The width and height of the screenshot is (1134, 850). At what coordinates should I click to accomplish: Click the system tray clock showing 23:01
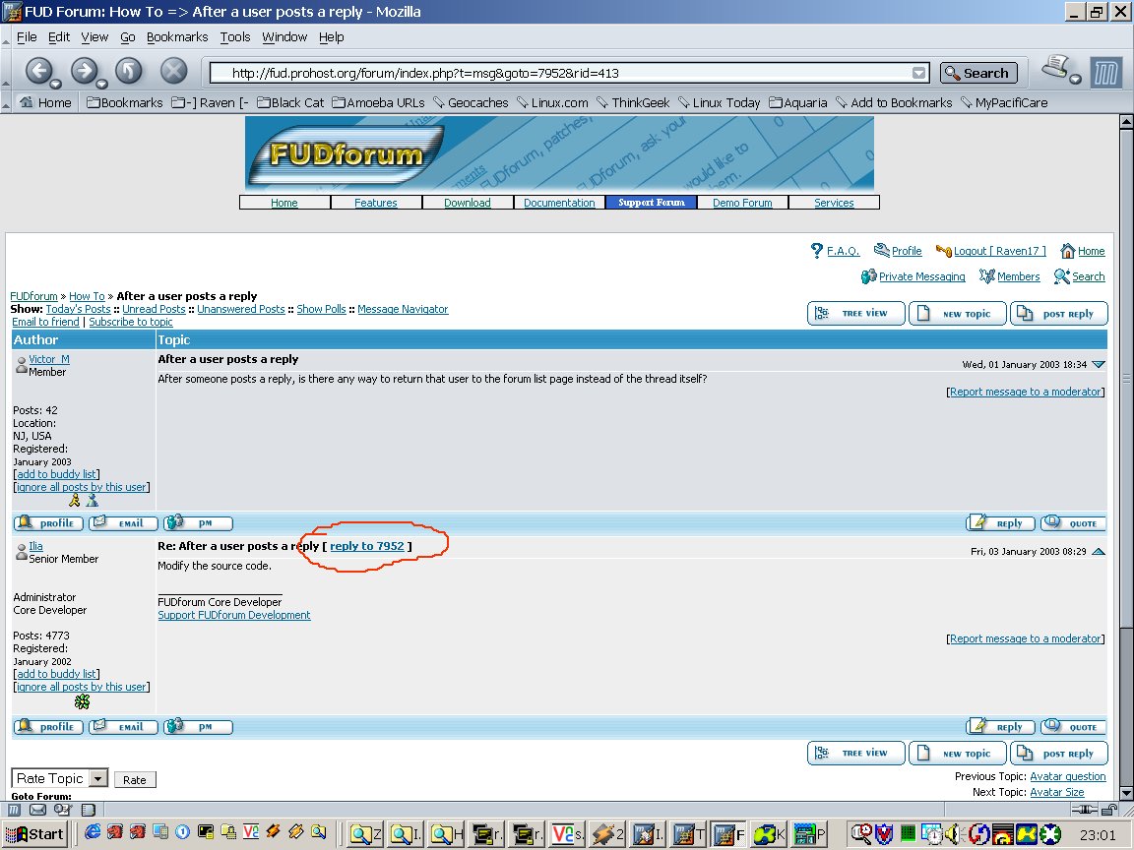point(1098,835)
